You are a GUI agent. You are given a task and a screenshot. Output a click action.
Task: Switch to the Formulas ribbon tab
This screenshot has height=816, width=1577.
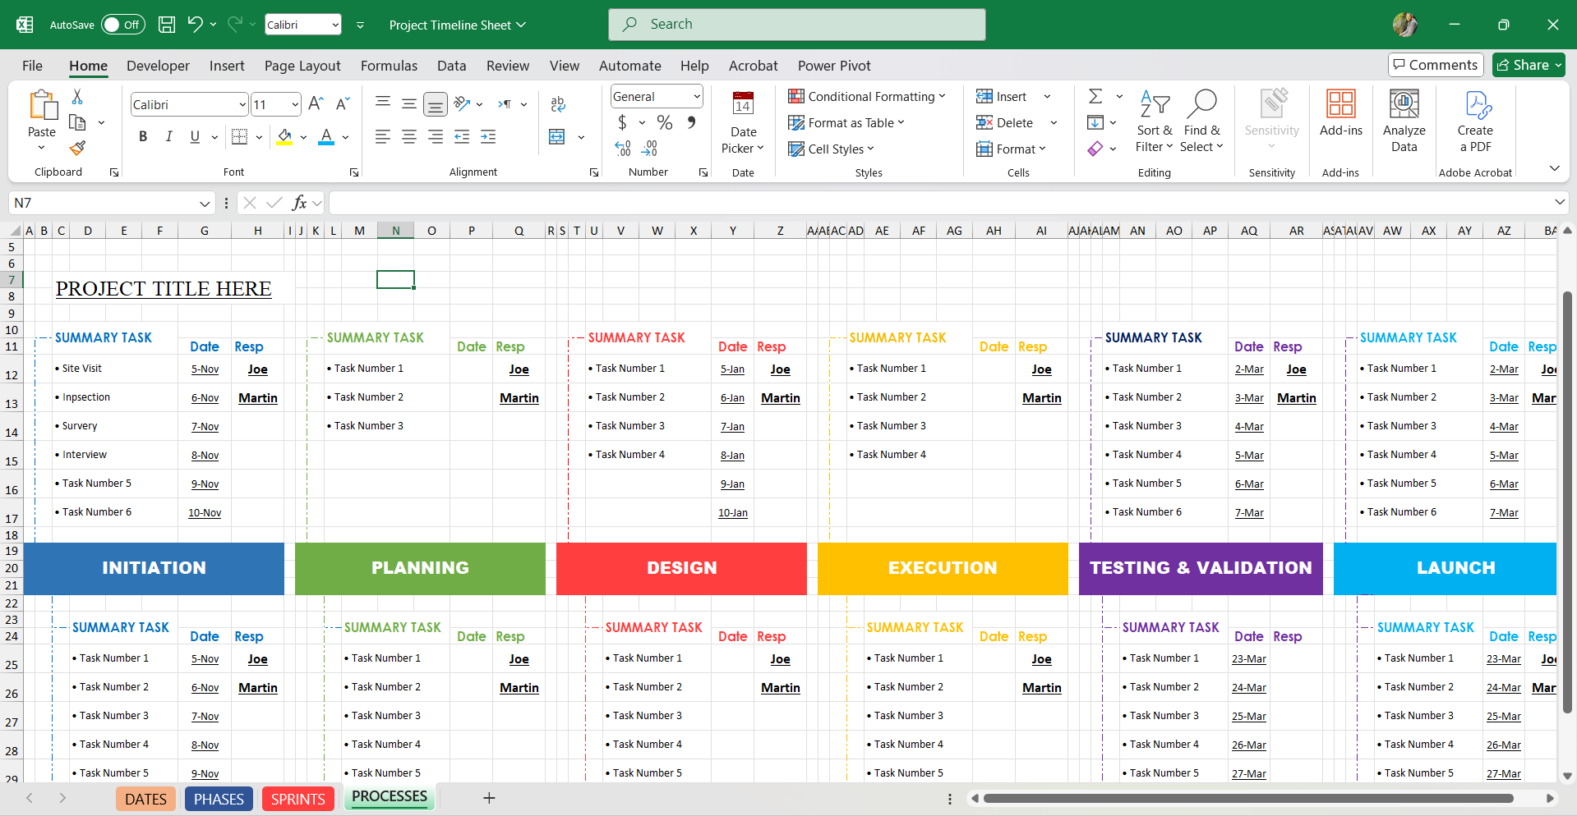[x=389, y=66]
